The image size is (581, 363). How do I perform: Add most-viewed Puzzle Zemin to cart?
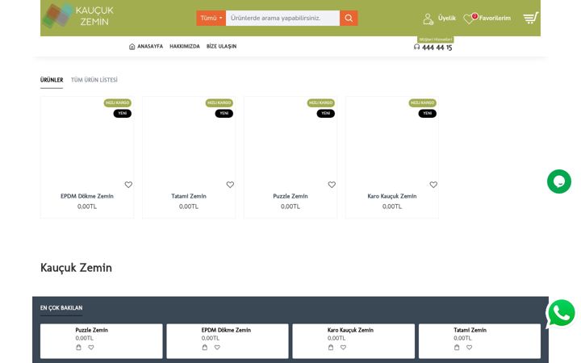point(78,347)
